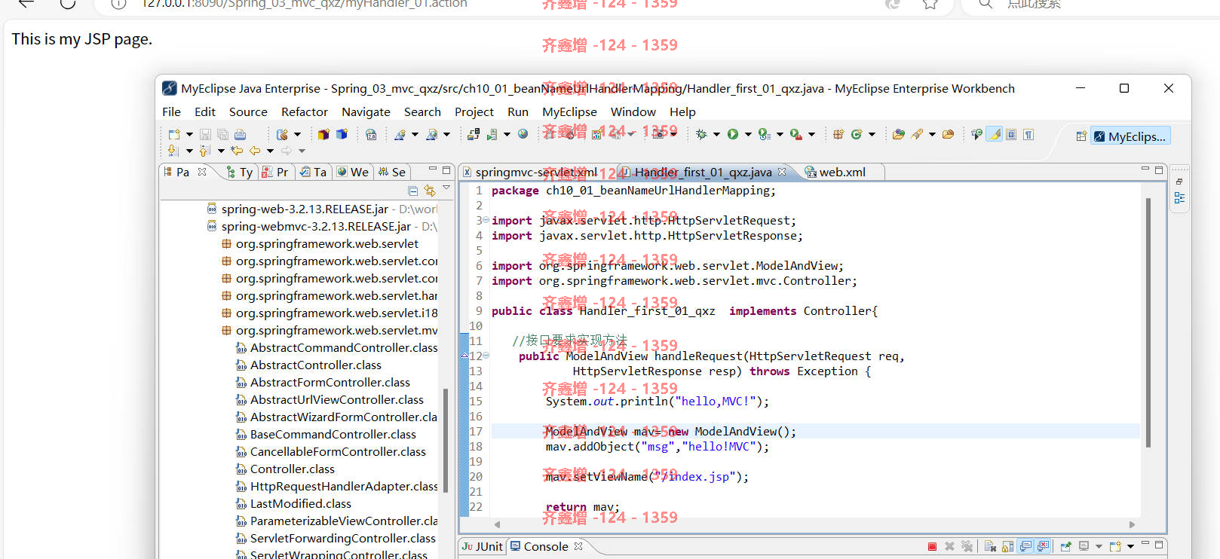
Task: Click the editor vertical scrollbar
Action: point(1148,322)
